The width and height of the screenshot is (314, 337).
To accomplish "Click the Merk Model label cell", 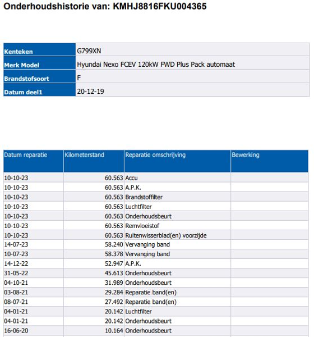I will 39,63.
